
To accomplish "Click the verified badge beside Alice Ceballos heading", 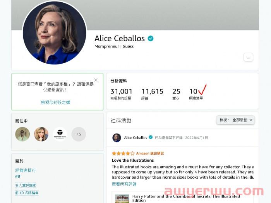I will (x=151, y=39).
